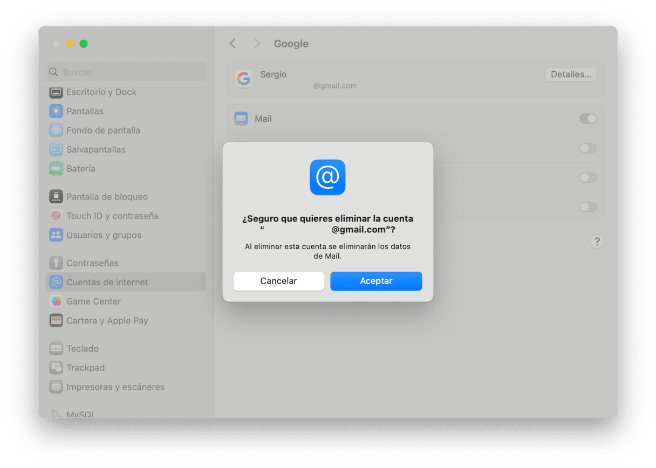Viewport: 656px width, 468px height.
Task: Click the Impresoras y escáneres printer icon
Action: pyautogui.click(x=56, y=387)
